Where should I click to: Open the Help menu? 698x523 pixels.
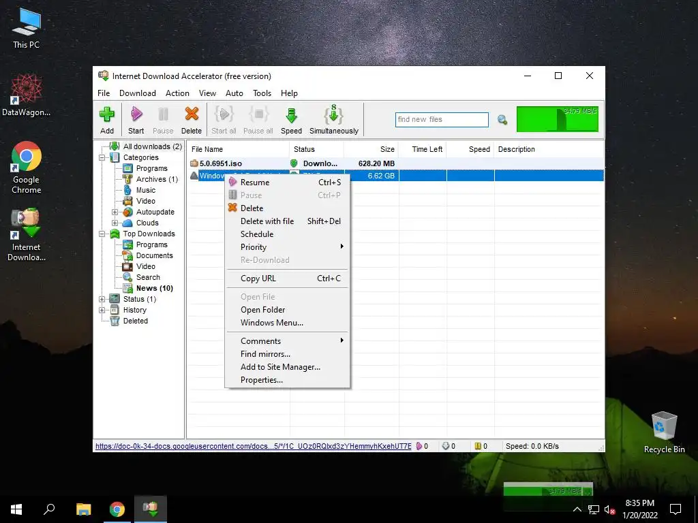tap(289, 93)
